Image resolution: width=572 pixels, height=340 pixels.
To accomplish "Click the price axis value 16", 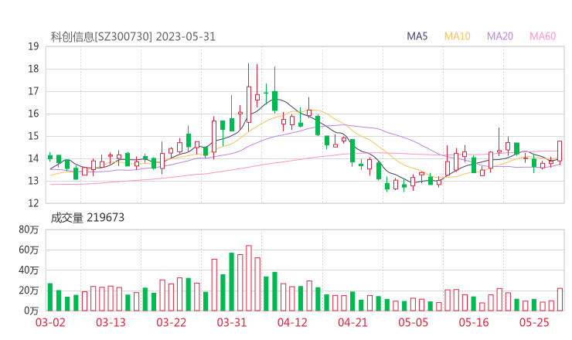I will pyautogui.click(x=33, y=114).
